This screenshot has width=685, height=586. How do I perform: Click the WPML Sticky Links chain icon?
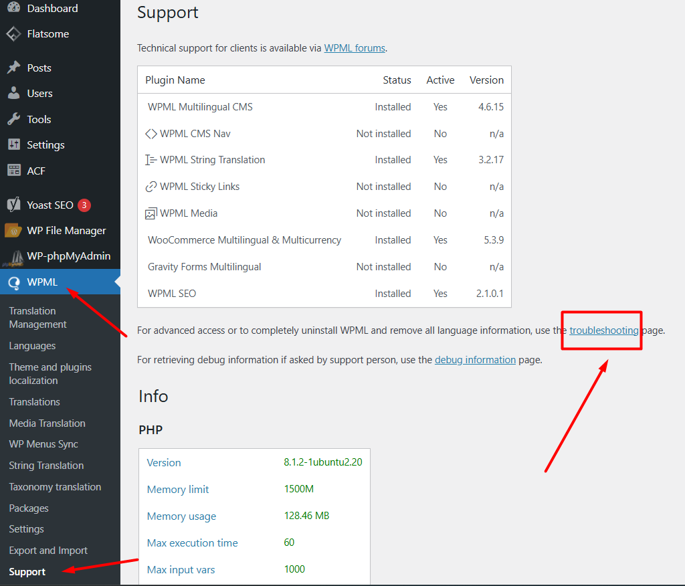pyautogui.click(x=151, y=187)
